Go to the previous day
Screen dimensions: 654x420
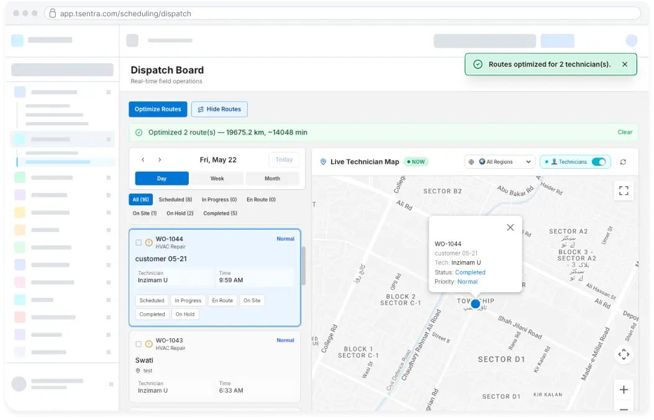(x=143, y=159)
